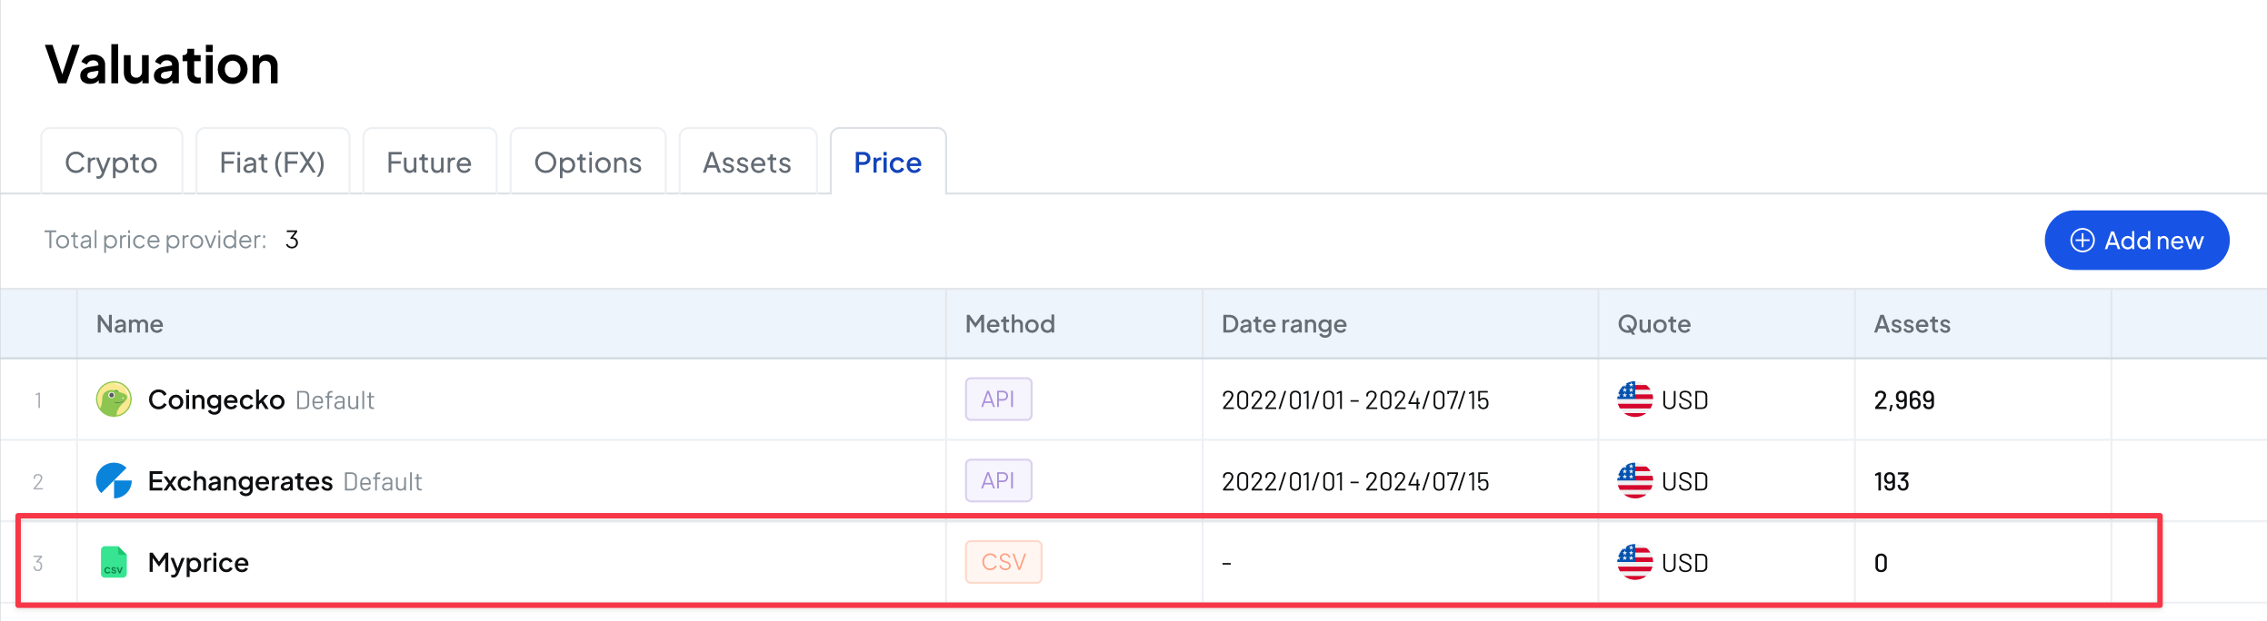The image size is (2267, 621).
Task: Click the green CSV file icon
Action: 114,562
